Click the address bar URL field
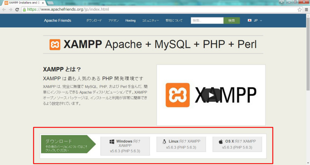The height and width of the screenshot is (165, 310). point(161,9)
